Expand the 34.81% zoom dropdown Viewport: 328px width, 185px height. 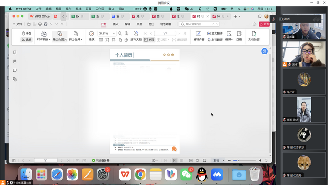pos(114,33)
